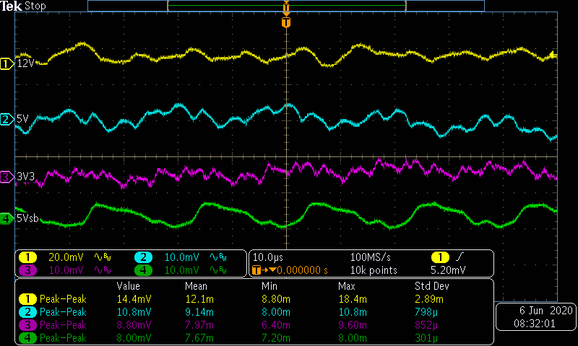Click channel 4 badge in Peak-Peak measurement row

coord(27,338)
